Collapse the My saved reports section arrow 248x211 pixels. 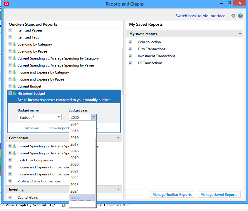[x=240, y=34]
